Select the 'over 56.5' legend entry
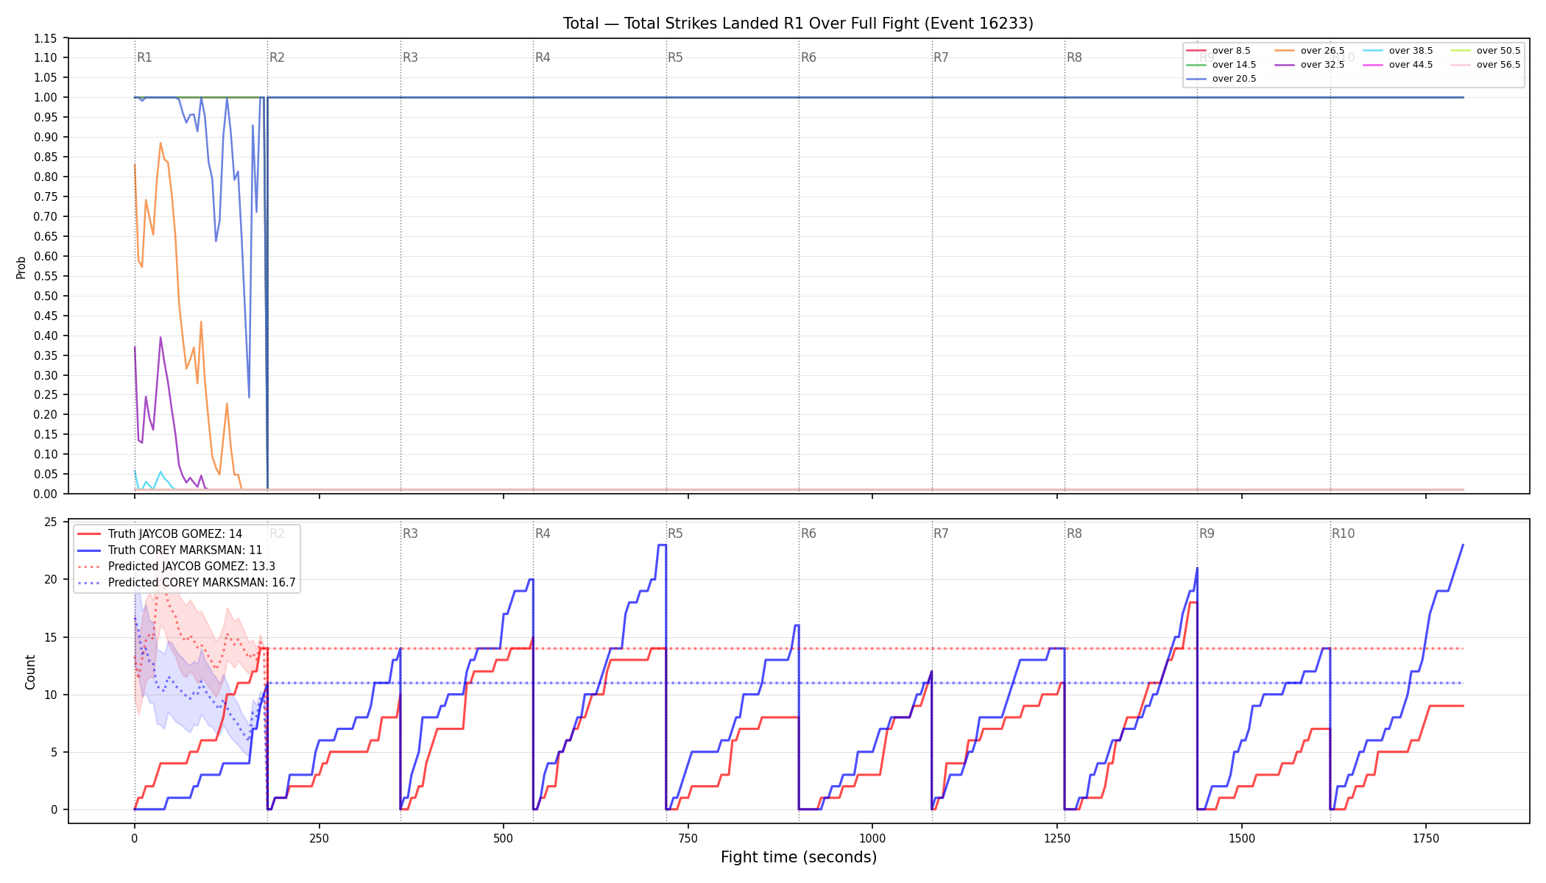This screenshot has height=883, width=1546. (1486, 65)
